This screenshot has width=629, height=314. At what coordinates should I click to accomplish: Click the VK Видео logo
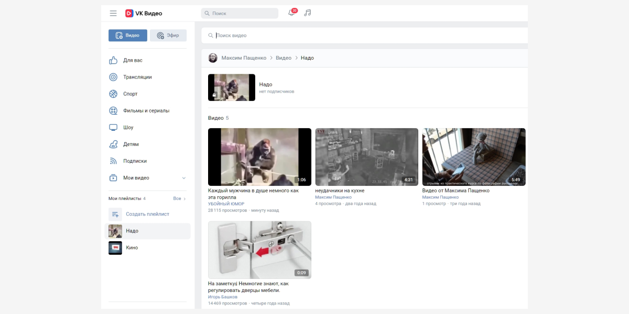144,13
